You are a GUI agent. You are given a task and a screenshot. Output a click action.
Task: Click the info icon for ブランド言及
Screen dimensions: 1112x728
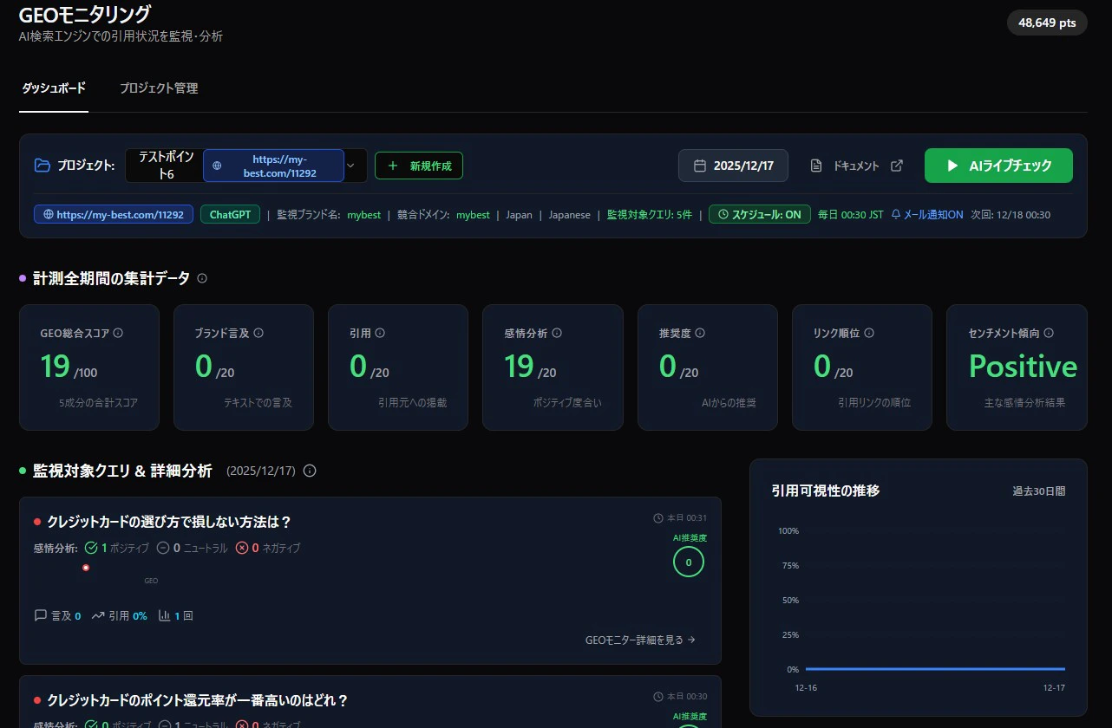click(258, 333)
